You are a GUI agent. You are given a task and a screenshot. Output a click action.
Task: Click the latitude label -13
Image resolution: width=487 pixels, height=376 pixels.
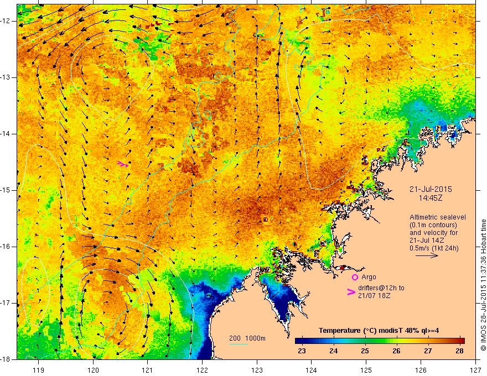6,77
